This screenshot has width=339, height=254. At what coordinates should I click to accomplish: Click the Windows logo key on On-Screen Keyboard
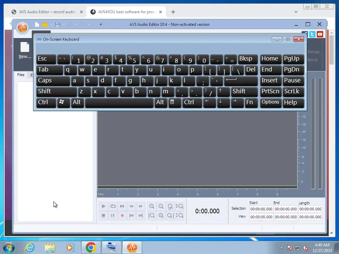point(64,103)
